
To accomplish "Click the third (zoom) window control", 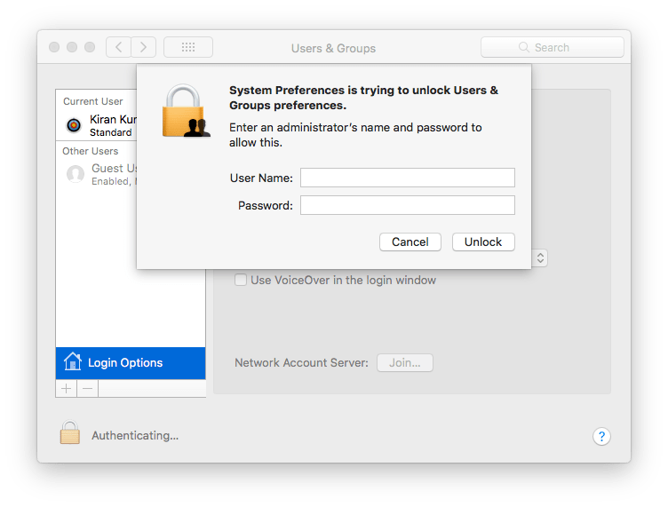I will pos(90,47).
